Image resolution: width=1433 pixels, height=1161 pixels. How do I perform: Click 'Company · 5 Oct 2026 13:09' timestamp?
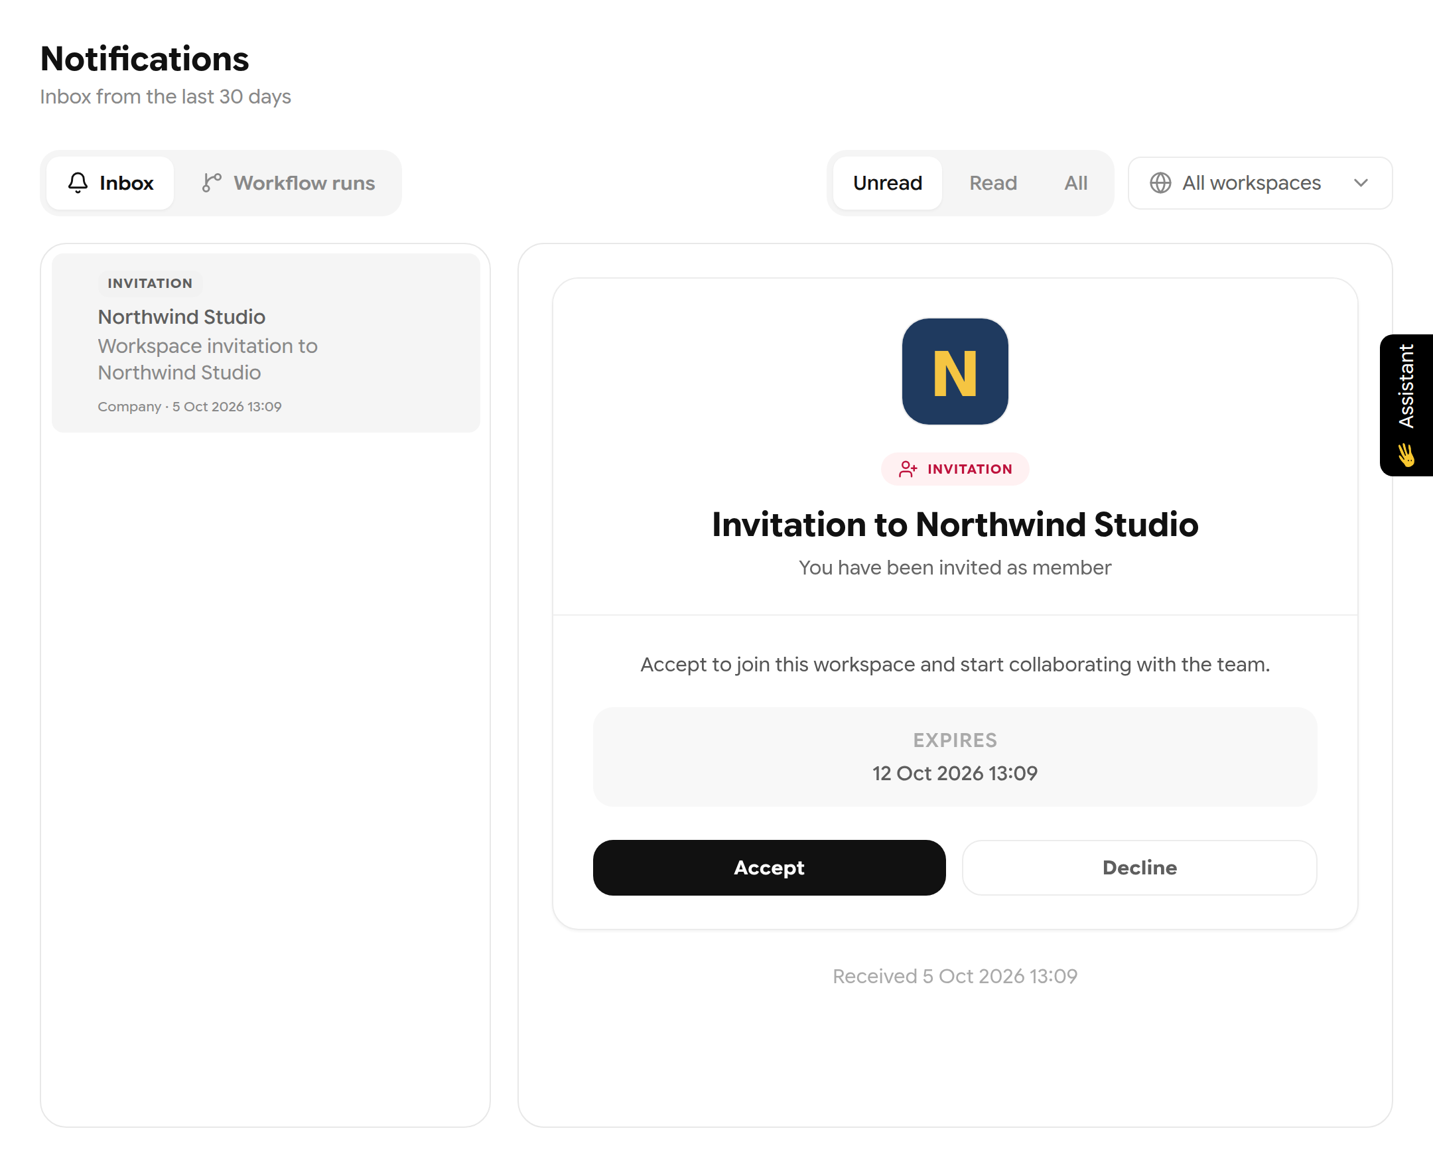click(190, 407)
